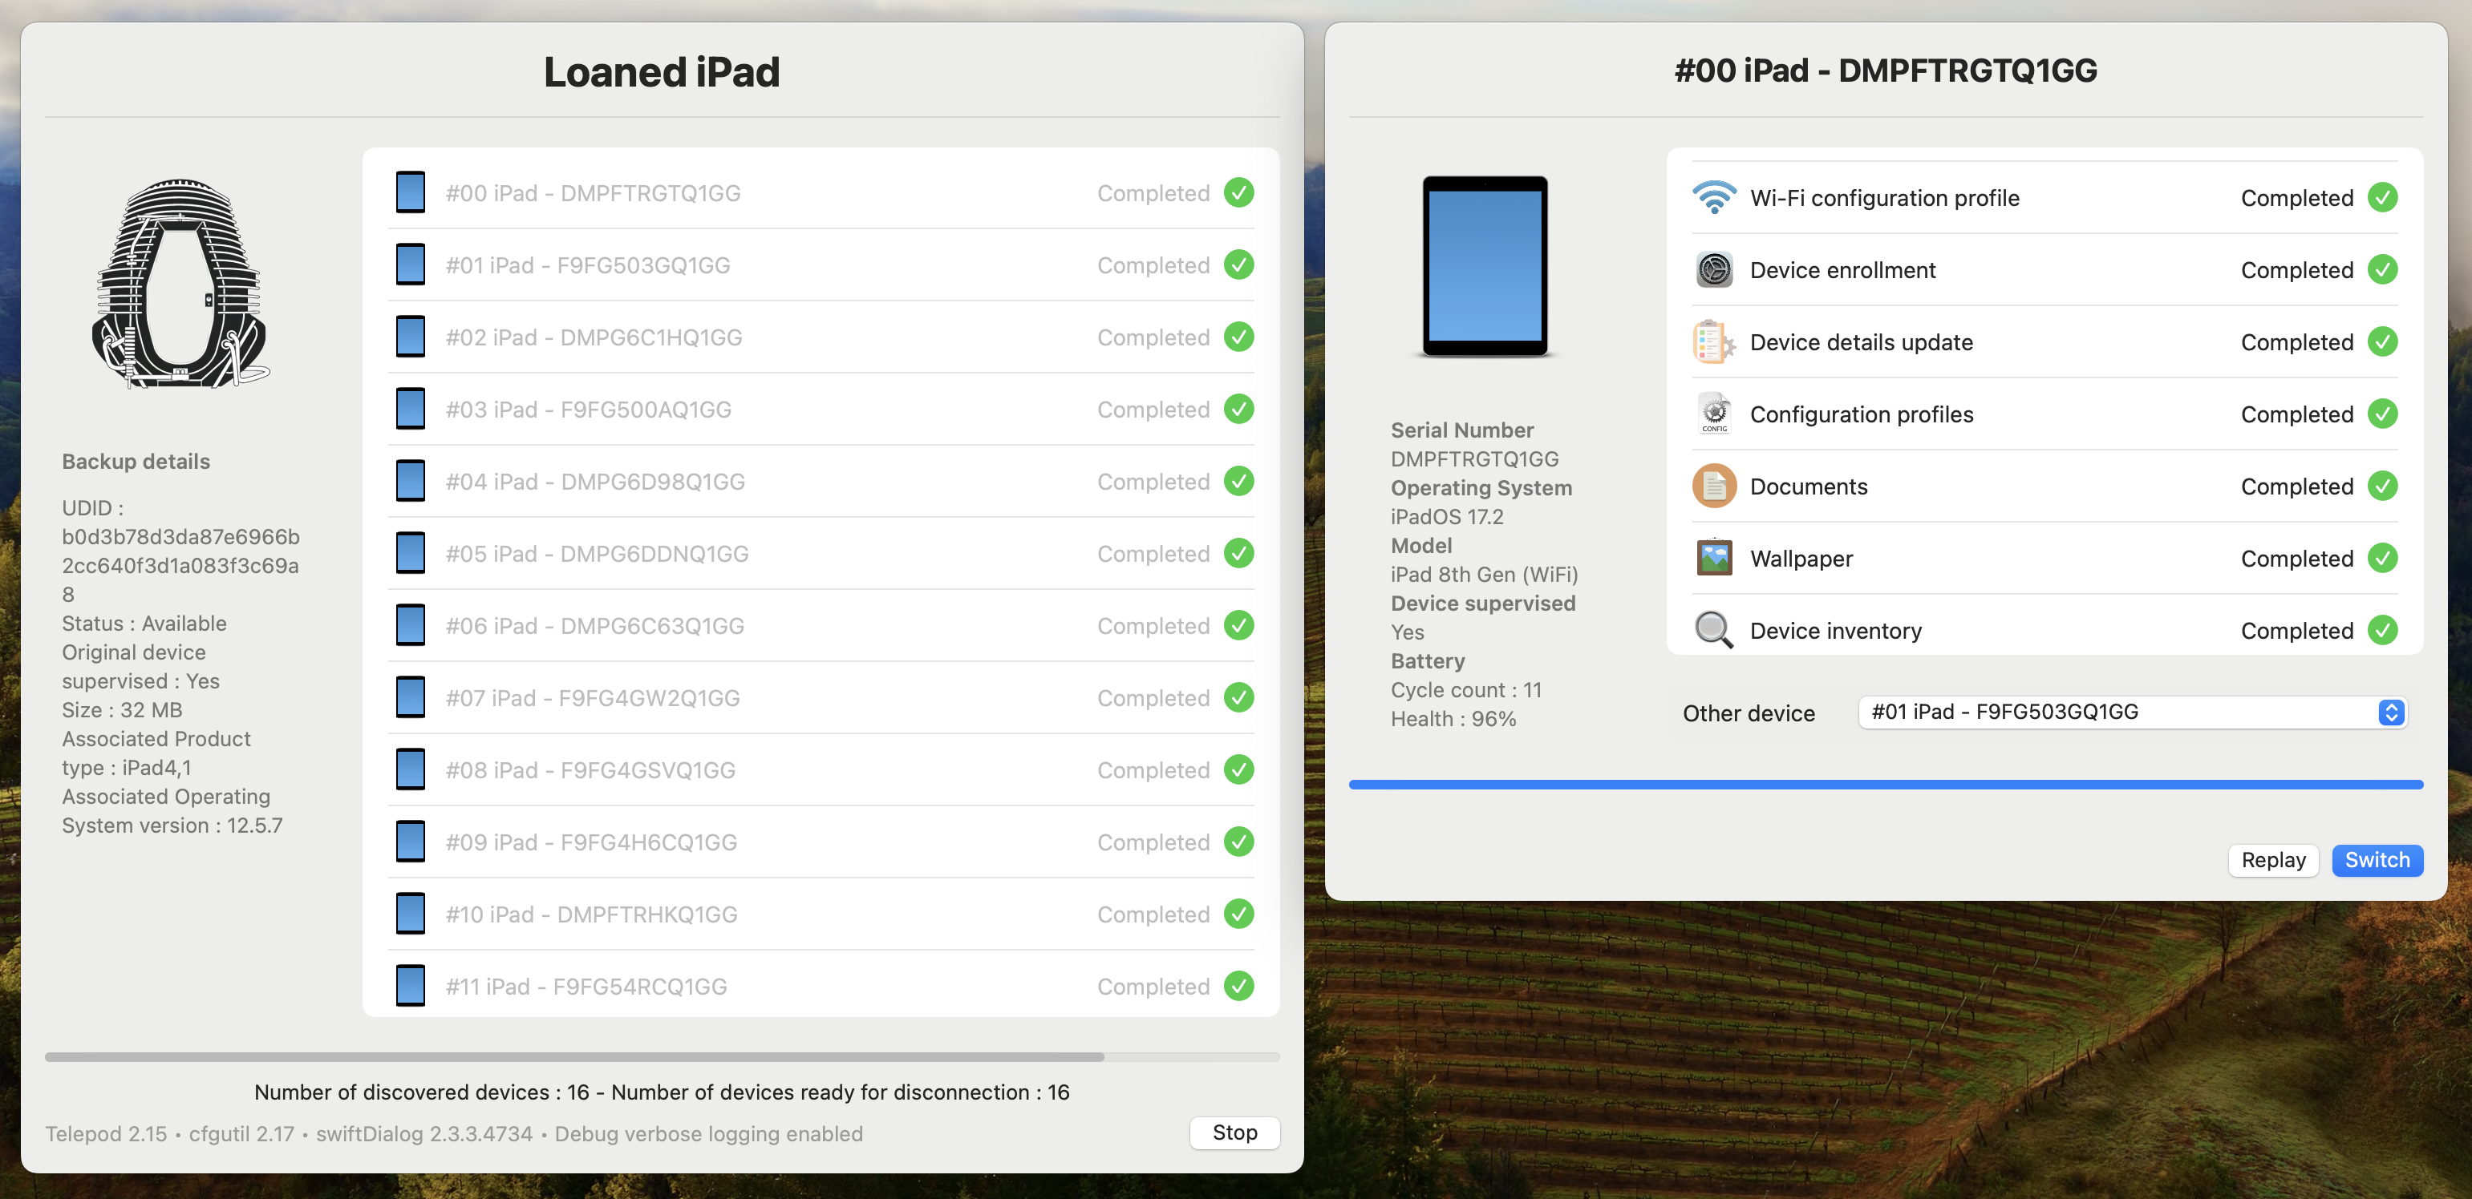Click the Device enrollment settings icon
This screenshot has height=1199, width=2472.
point(1714,269)
